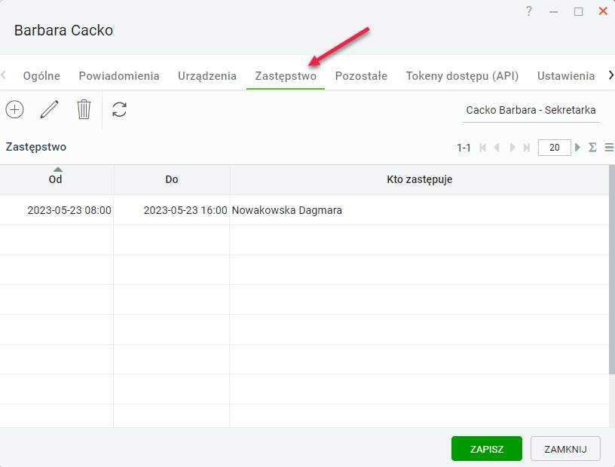Select the cell 2023-05-23 08:00

click(57, 210)
